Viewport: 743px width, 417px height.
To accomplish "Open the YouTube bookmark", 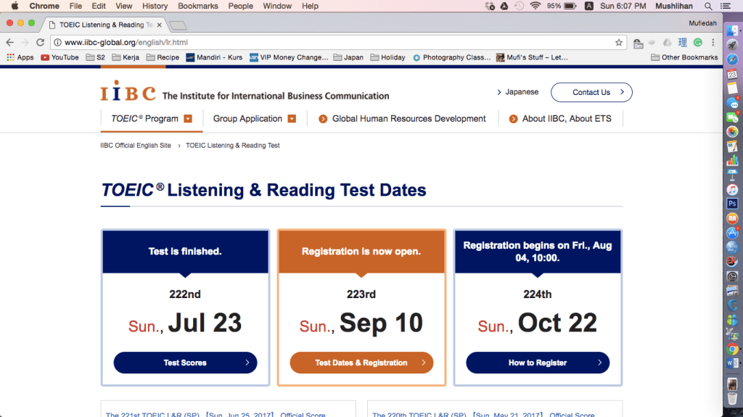I will tap(59, 57).
